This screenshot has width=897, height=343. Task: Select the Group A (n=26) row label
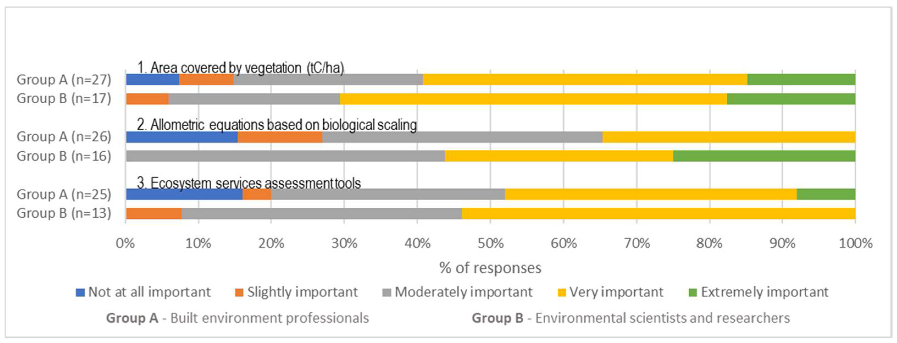coord(64,137)
